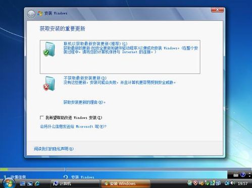Click the green shield building icon

(x=49, y=49)
